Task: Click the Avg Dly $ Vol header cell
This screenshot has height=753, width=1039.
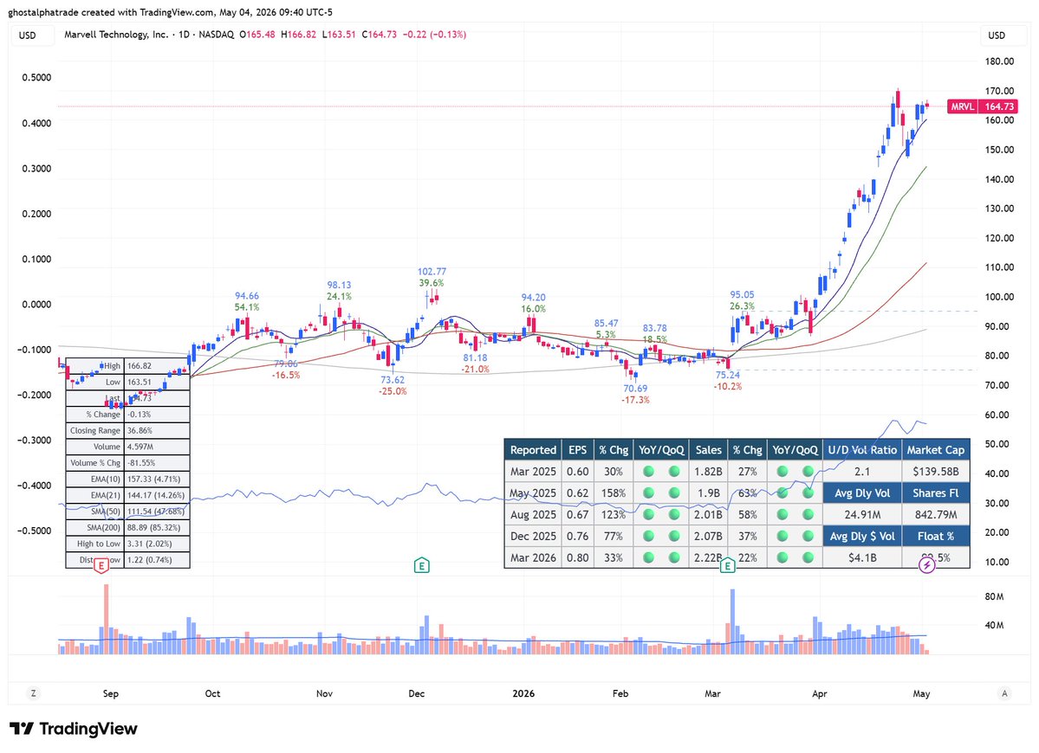Action: (862, 536)
